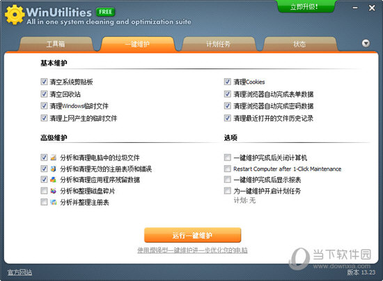Image resolution: width=383 pixels, height=281 pixels.
Task: Open the 计划任务 tab
Action: coord(219,44)
